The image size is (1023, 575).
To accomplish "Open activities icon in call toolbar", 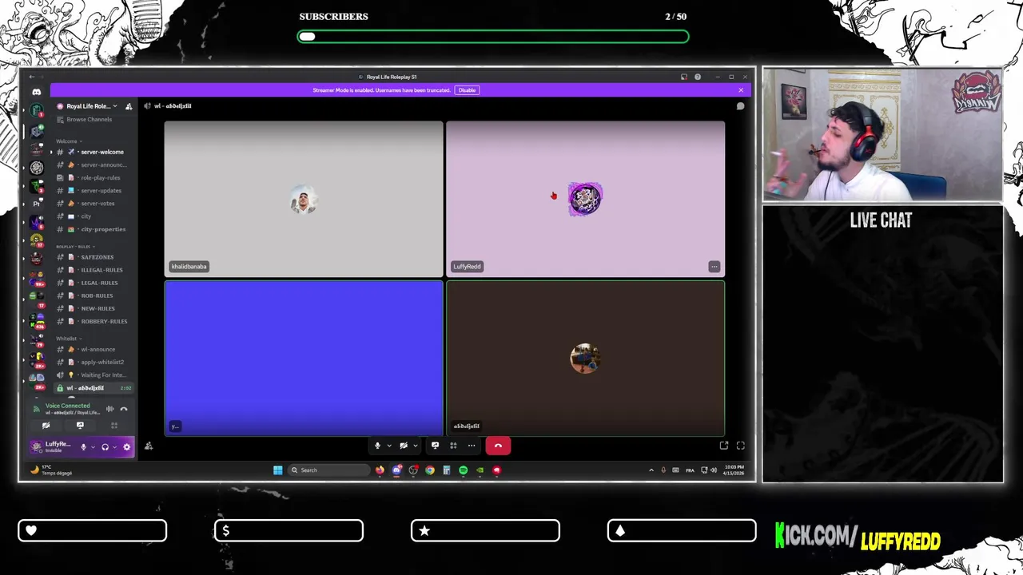I will [x=453, y=446].
